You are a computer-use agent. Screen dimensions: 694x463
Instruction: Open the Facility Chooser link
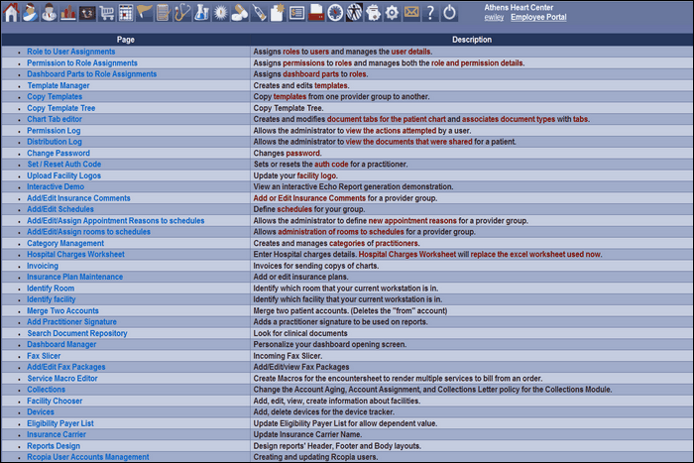click(x=55, y=401)
